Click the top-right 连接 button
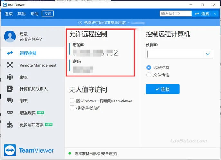This screenshot has height=160, width=221. (202, 14)
